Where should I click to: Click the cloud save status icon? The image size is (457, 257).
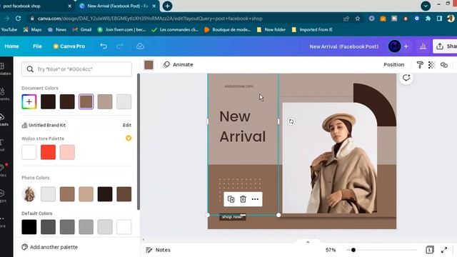point(140,46)
